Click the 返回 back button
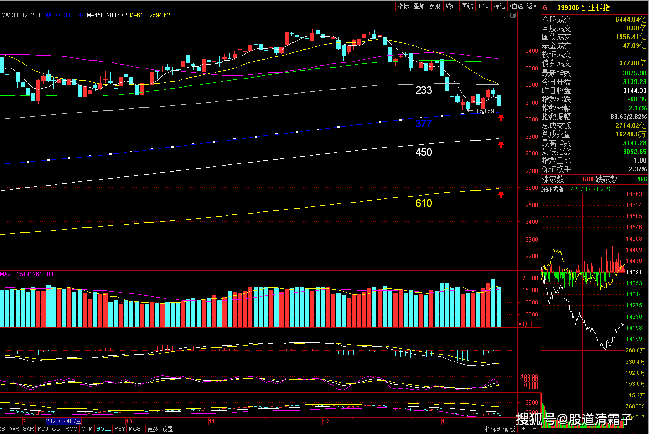 (532, 6)
